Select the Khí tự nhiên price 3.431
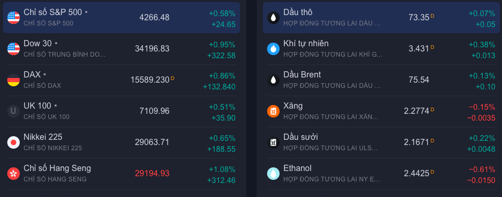Screen dimensions: 502x197 (418, 49)
